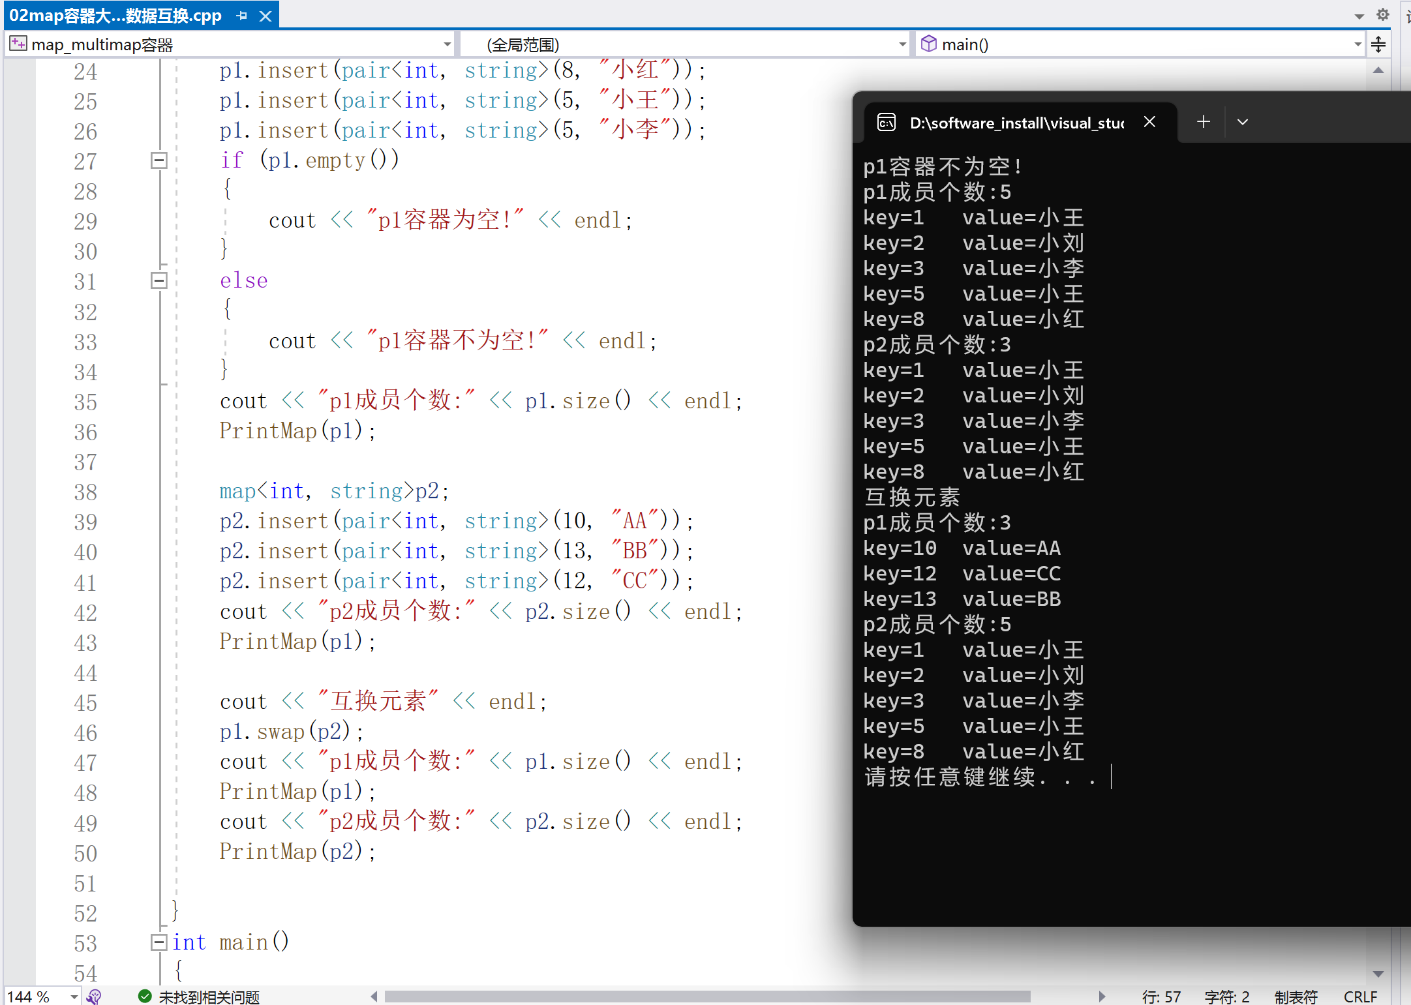Select the console terminal tab

(x=1021, y=123)
